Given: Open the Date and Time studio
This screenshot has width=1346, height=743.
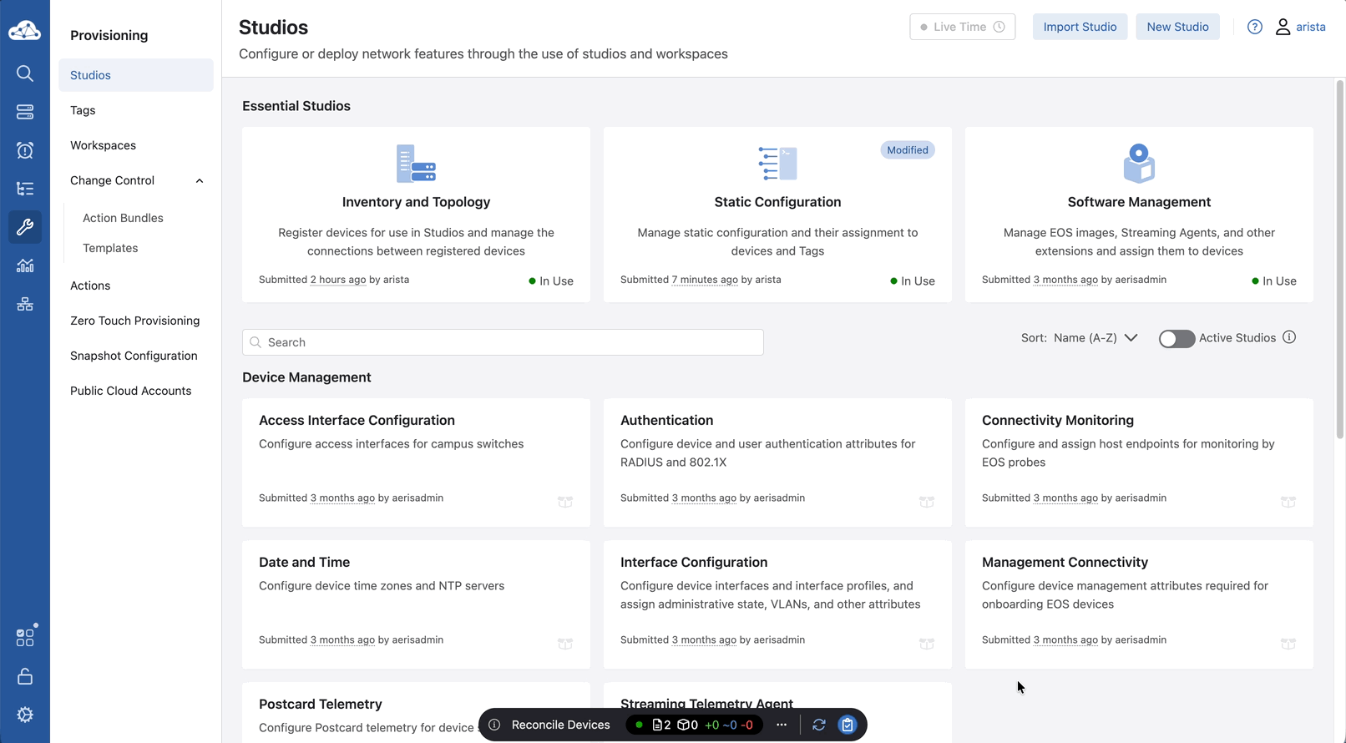Looking at the screenshot, I should [416, 604].
